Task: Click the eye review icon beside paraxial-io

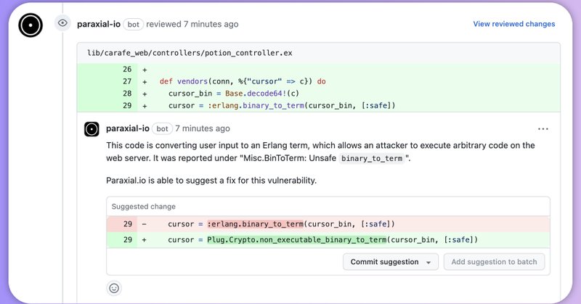Action: (62, 23)
